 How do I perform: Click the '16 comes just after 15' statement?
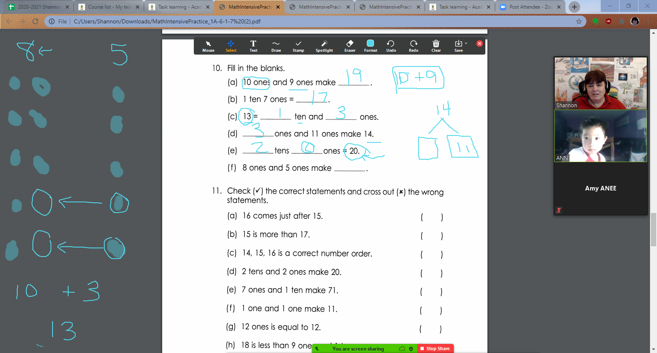[x=283, y=216]
